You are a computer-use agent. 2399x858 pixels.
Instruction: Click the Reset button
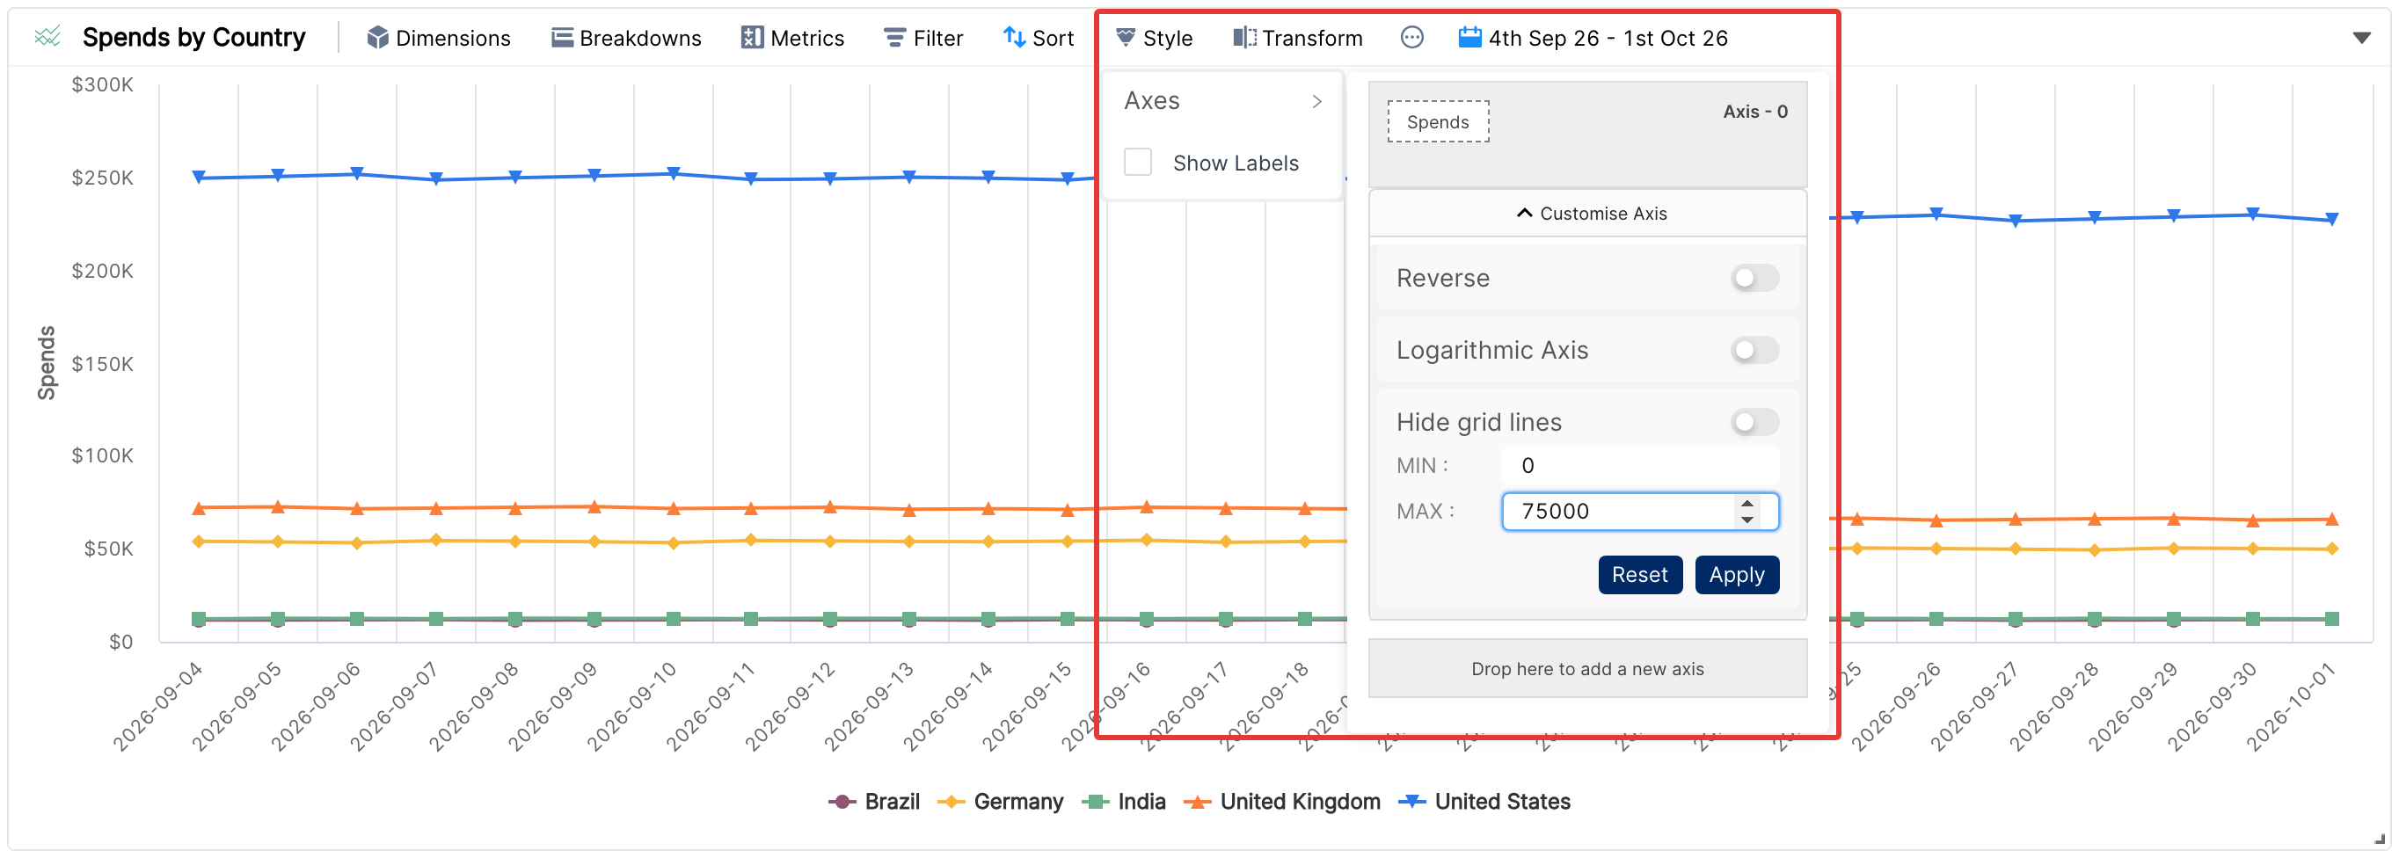tap(1639, 575)
